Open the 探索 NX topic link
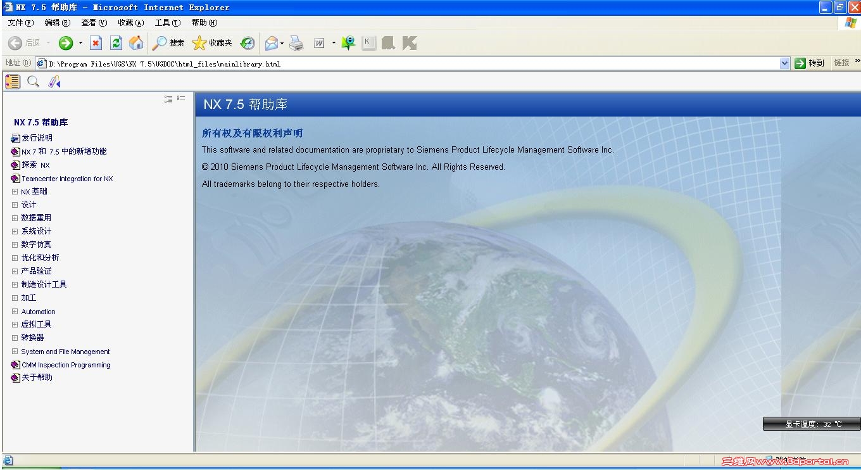The height and width of the screenshot is (470, 861). (35, 165)
